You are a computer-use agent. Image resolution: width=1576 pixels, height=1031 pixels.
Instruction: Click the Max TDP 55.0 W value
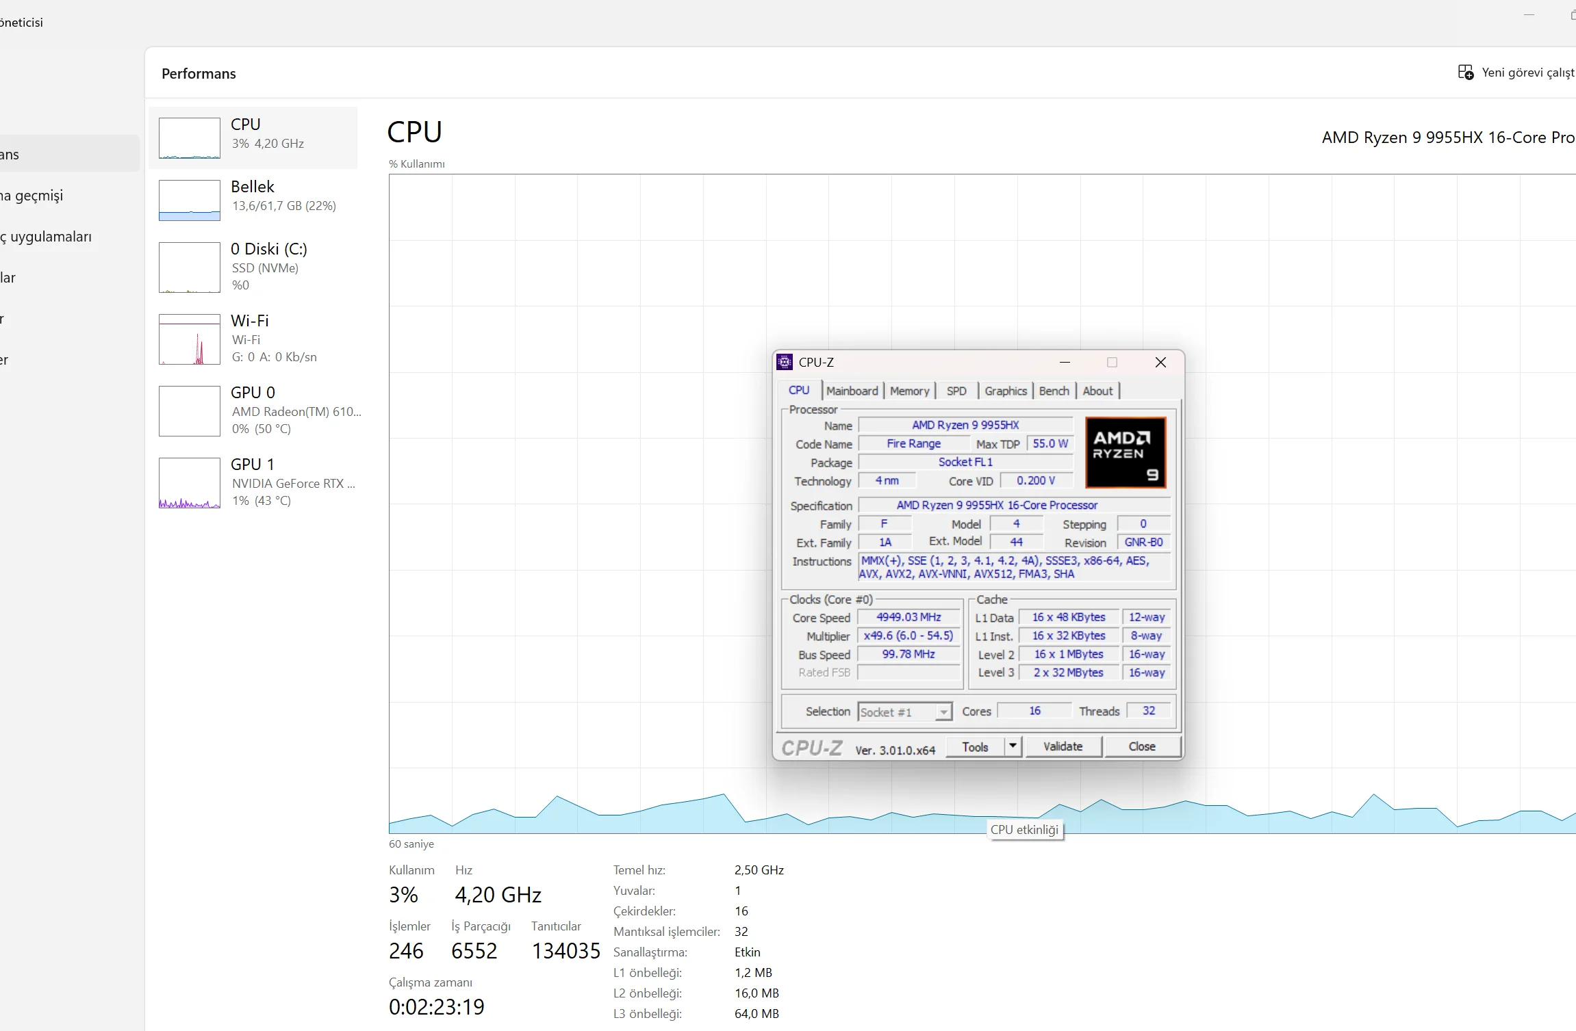tap(1050, 443)
